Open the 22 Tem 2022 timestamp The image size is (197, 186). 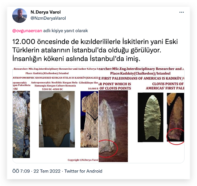tap(47, 171)
